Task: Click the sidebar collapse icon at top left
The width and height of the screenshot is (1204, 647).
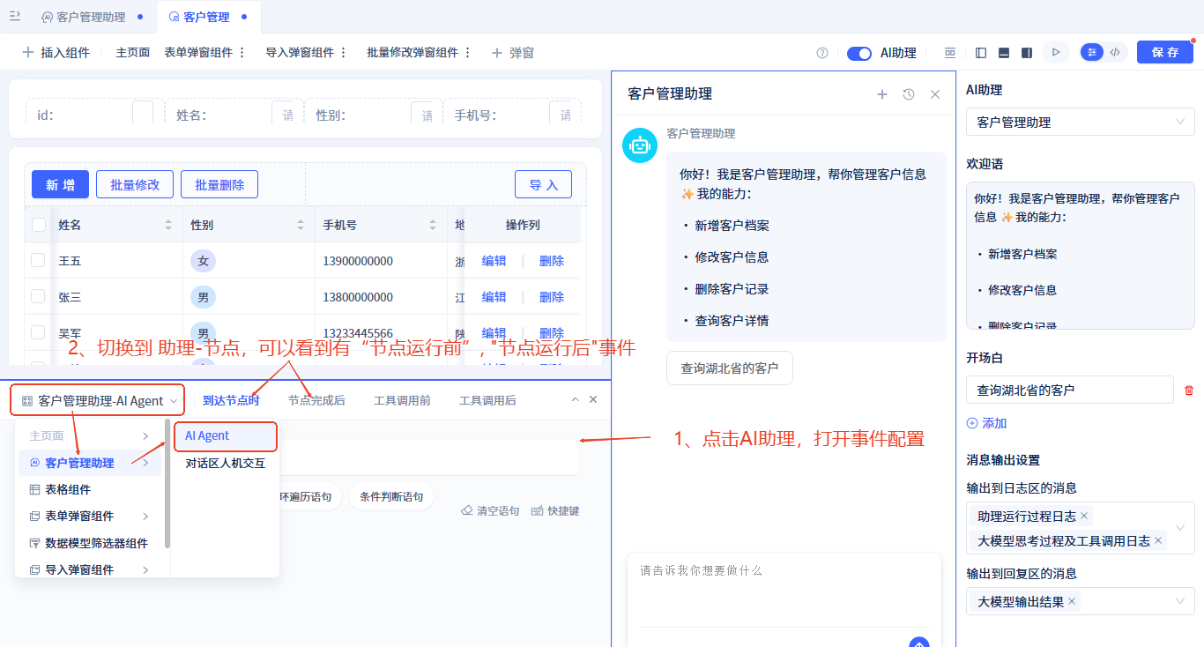Action: [15, 16]
